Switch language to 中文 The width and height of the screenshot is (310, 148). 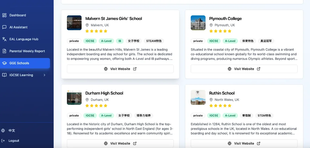12,130
